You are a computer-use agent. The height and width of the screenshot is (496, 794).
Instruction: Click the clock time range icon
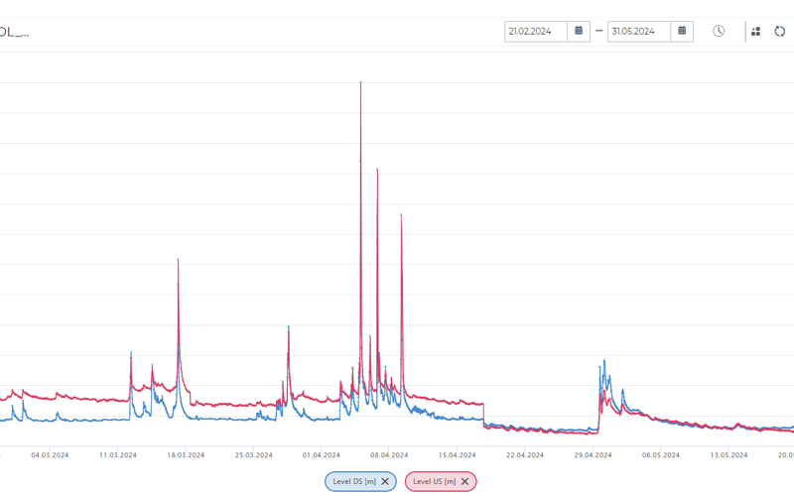coord(719,32)
